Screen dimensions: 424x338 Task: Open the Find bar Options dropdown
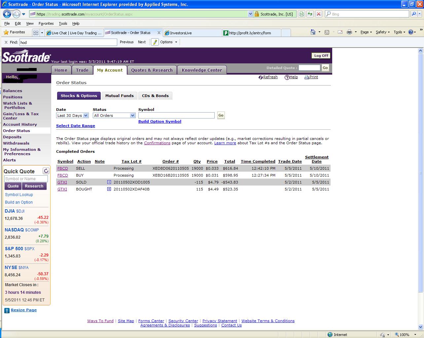click(x=169, y=42)
